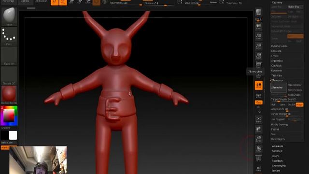Enable the Double polygon option
Image resolution: width=309 pixels, height=174 pixels.
coord(291,104)
